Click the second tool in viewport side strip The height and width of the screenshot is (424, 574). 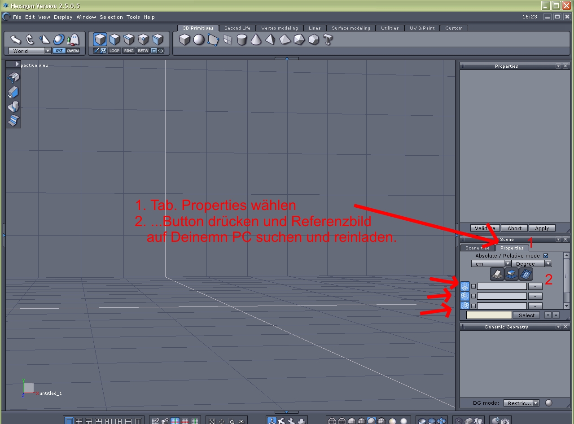[13, 92]
